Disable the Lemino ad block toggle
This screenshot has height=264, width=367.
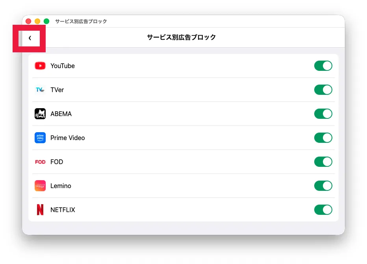pyautogui.click(x=323, y=186)
